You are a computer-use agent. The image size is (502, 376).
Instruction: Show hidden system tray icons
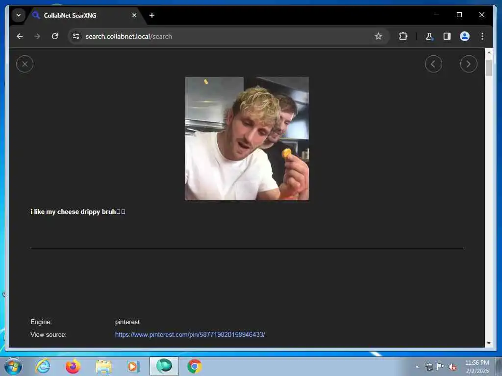417,367
